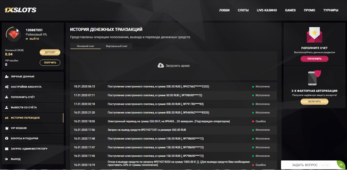Click the 2-Х ФАКТОРНАЯ АВТОРИЗАЦИЯ heading

[x=314, y=91]
